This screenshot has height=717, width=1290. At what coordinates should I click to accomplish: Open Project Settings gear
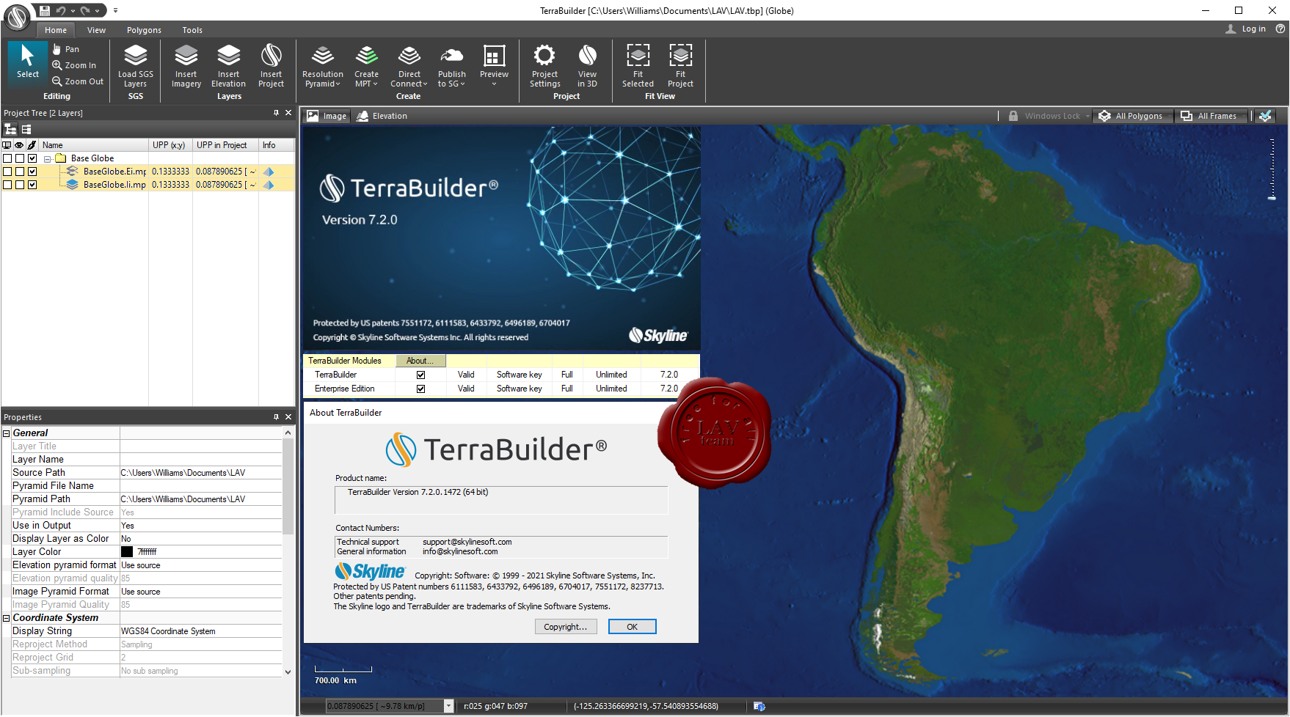pos(545,65)
